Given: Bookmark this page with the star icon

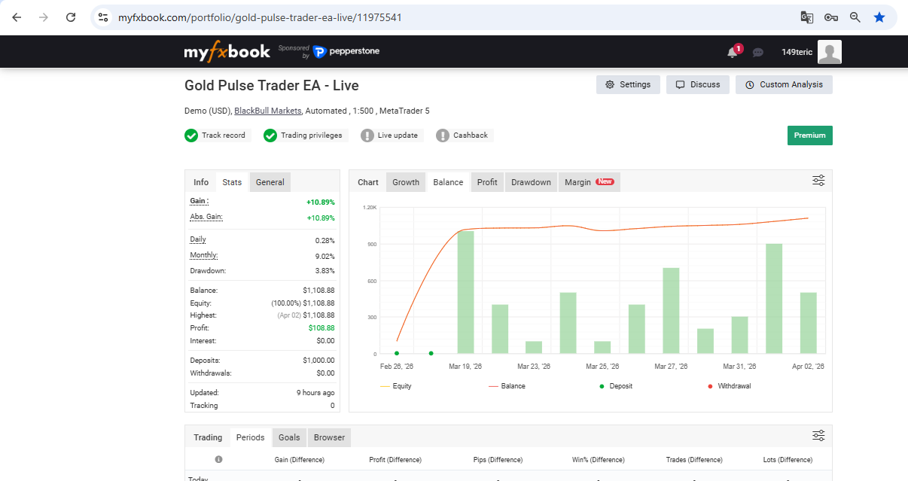Looking at the screenshot, I should click(x=879, y=17).
